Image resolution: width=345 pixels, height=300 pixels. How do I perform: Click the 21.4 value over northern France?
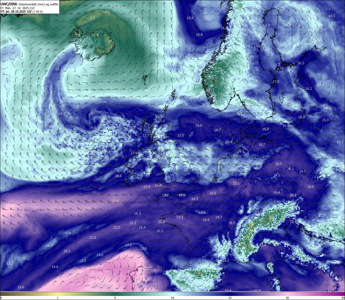tap(180, 217)
